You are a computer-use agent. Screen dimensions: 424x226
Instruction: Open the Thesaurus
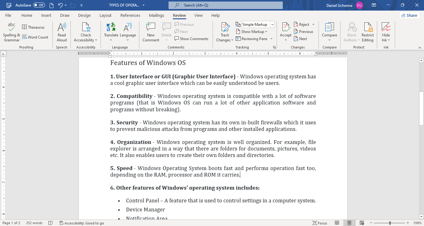[33, 27]
